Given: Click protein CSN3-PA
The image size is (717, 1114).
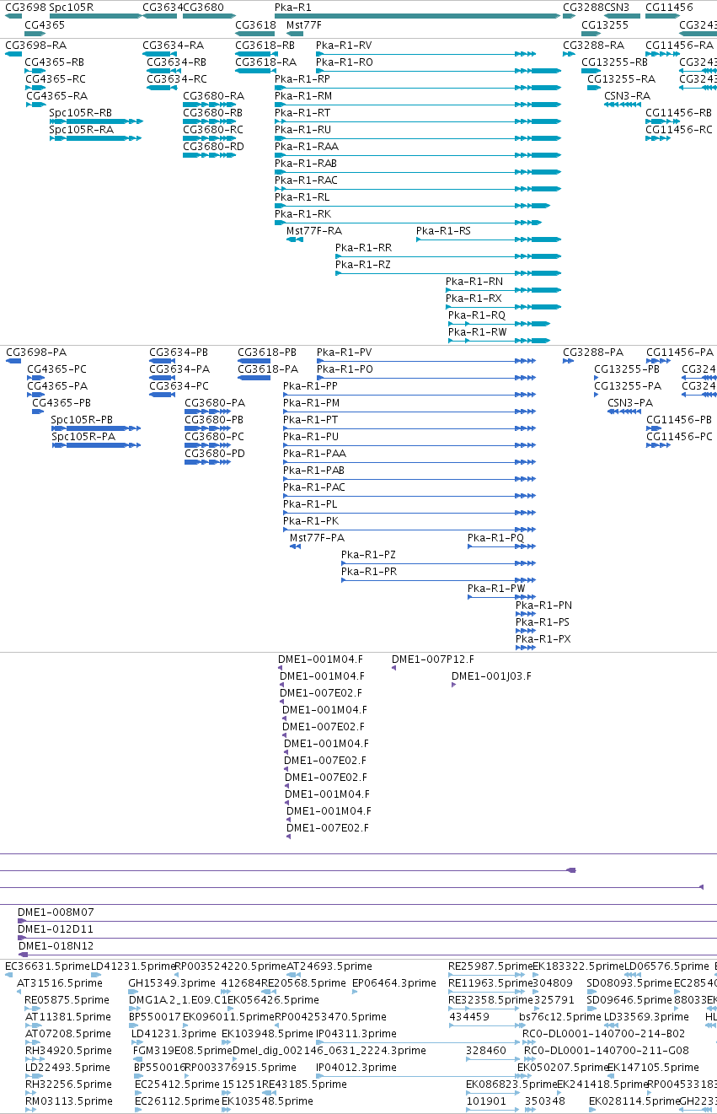Looking at the screenshot, I should pyautogui.click(x=630, y=402).
